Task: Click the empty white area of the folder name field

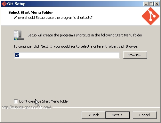Action: click(x=69, y=55)
